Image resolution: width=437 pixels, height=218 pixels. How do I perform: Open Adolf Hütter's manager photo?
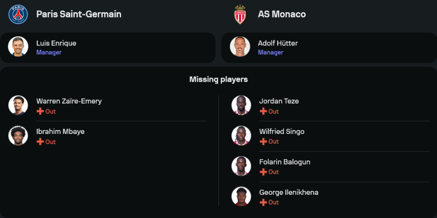click(240, 46)
